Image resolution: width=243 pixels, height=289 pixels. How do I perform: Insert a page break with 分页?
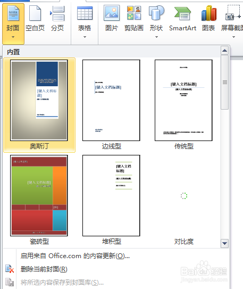[57, 19]
